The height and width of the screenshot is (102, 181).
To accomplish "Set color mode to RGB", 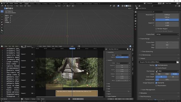I will point(167,74).
